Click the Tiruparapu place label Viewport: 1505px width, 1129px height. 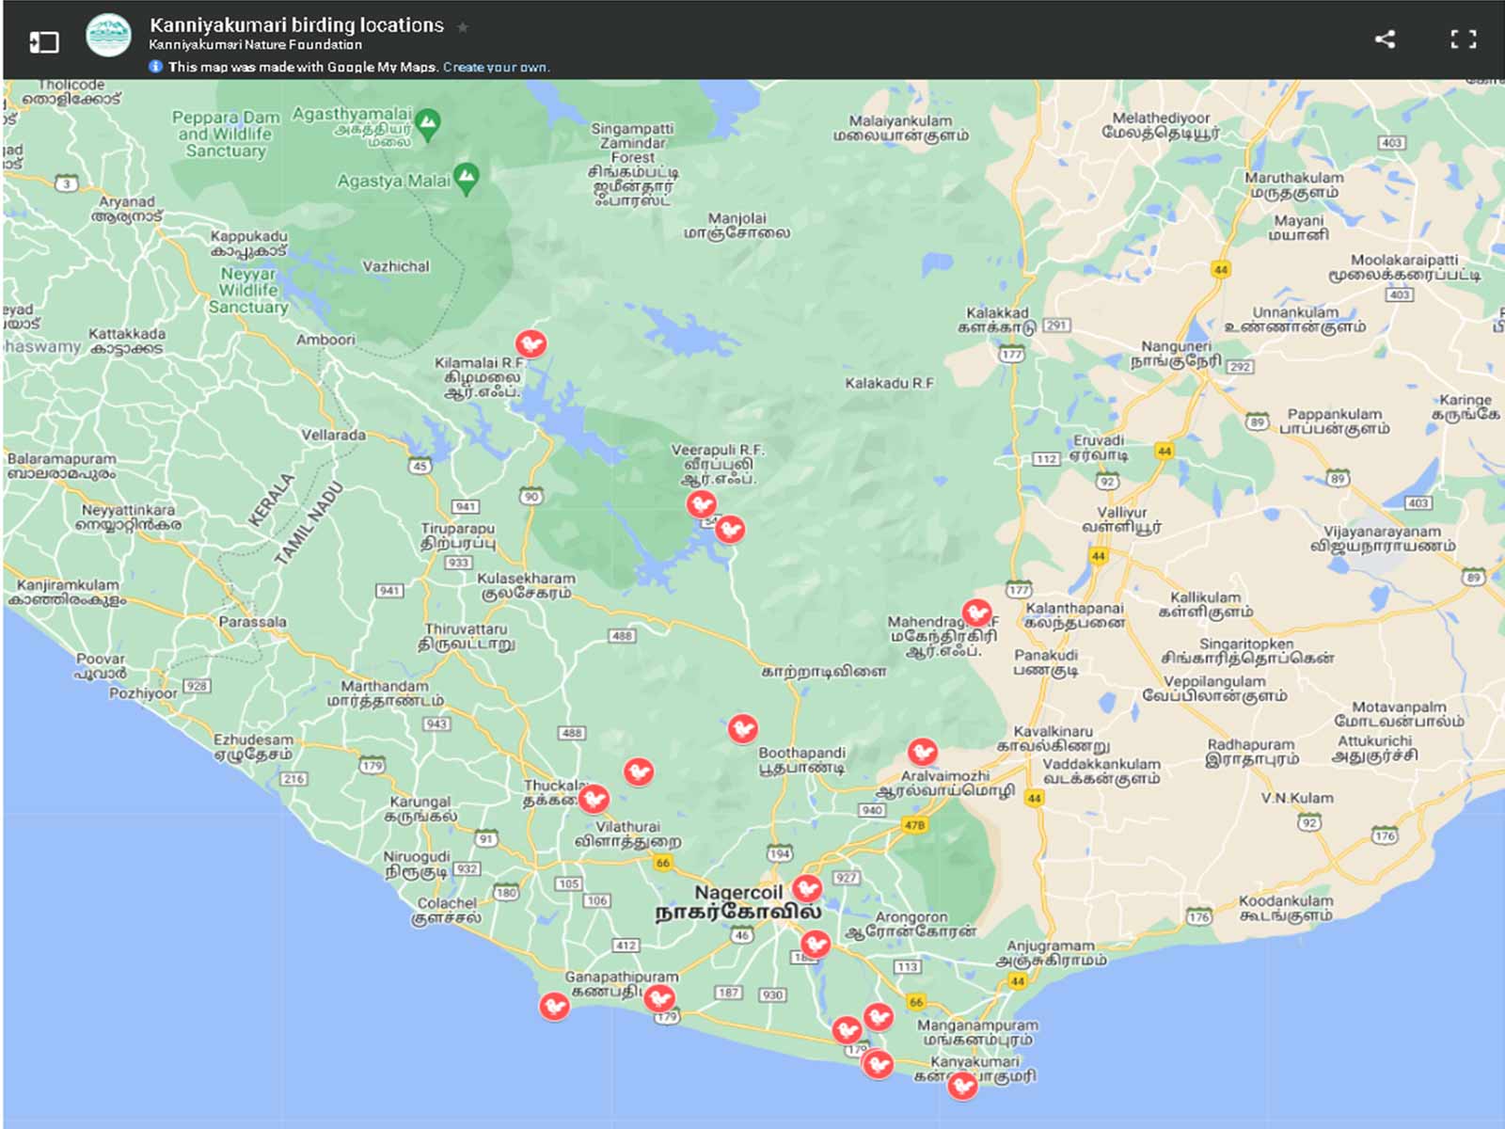pos(457,535)
